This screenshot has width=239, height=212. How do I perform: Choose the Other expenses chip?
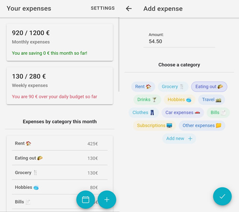tap(202, 126)
